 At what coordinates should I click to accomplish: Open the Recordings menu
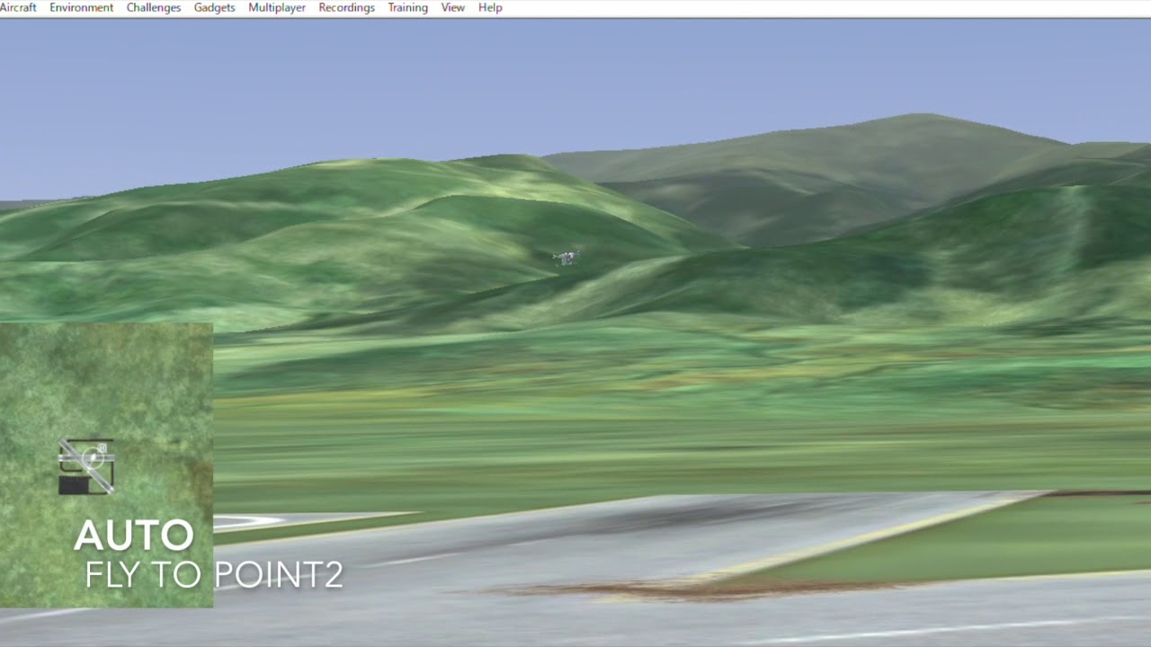pyautogui.click(x=346, y=7)
